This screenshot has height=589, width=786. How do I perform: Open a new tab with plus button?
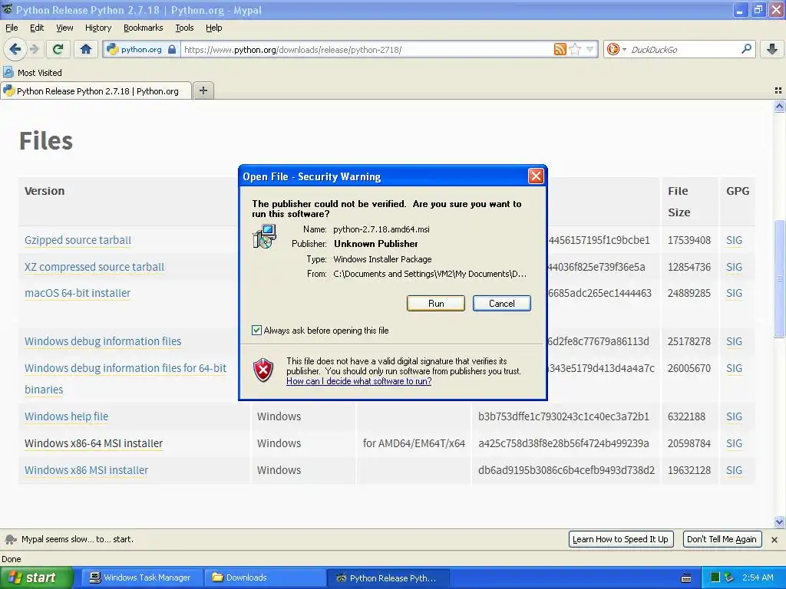coord(203,90)
